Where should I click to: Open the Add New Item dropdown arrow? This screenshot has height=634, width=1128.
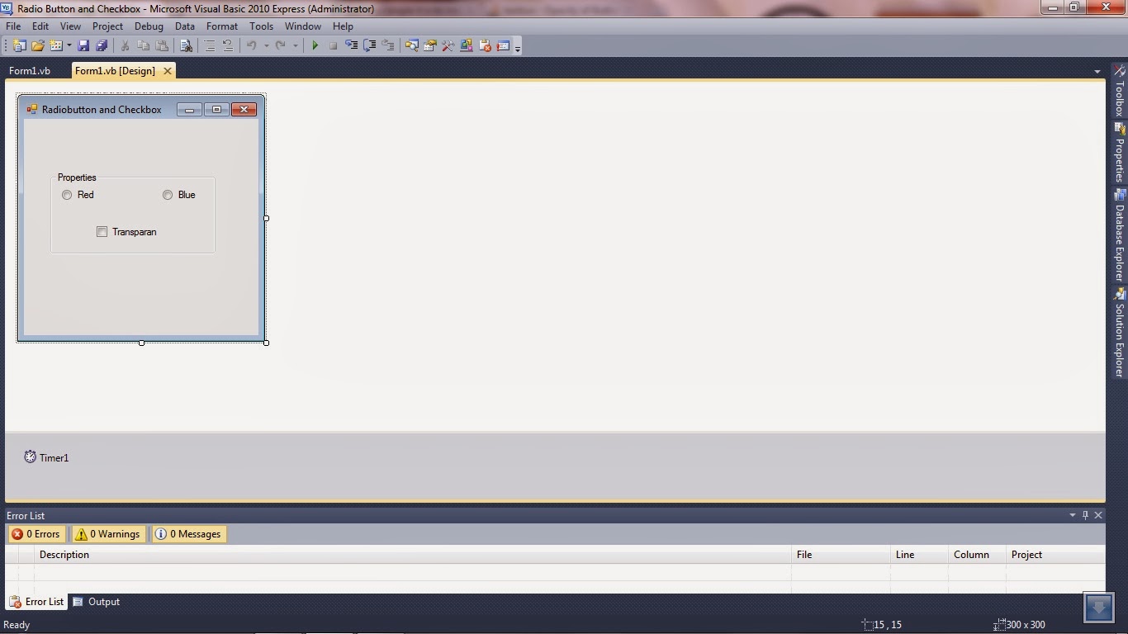(x=69, y=46)
